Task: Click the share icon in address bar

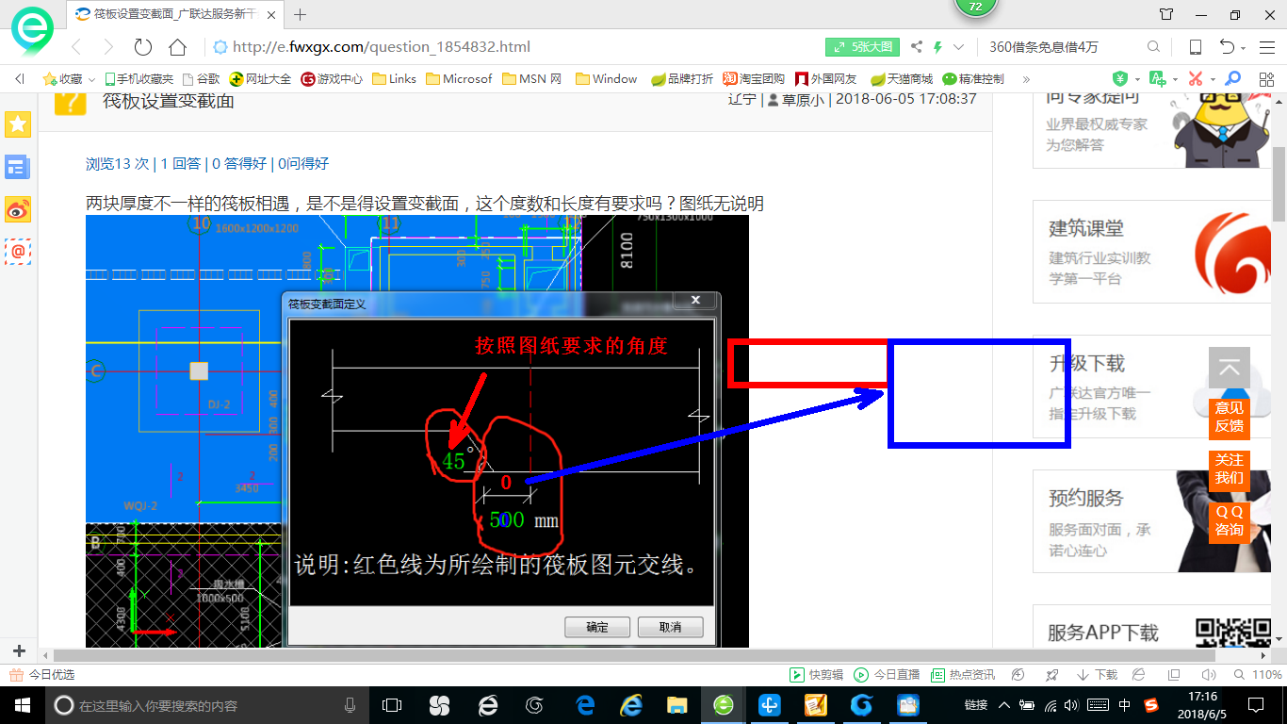Action: pos(917,47)
